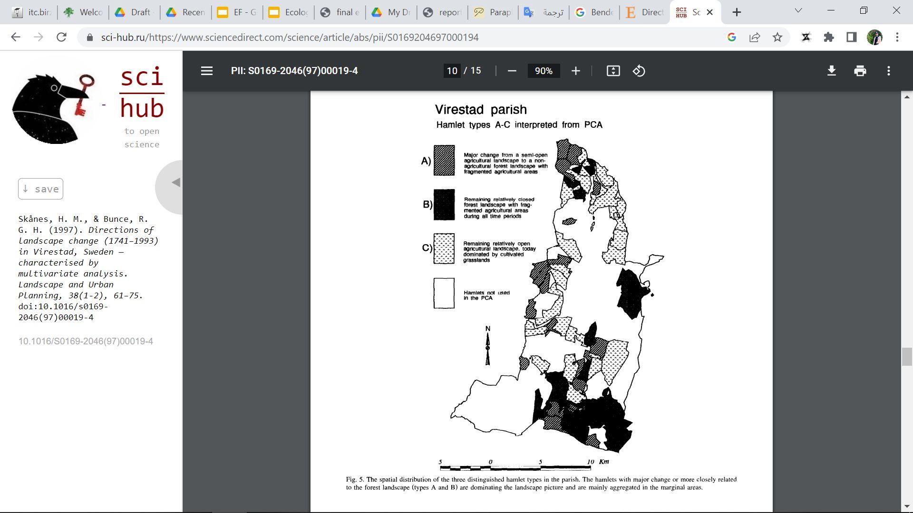This screenshot has height=513, width=913.
Task: Click the page number input field
Action: [452, 71]
